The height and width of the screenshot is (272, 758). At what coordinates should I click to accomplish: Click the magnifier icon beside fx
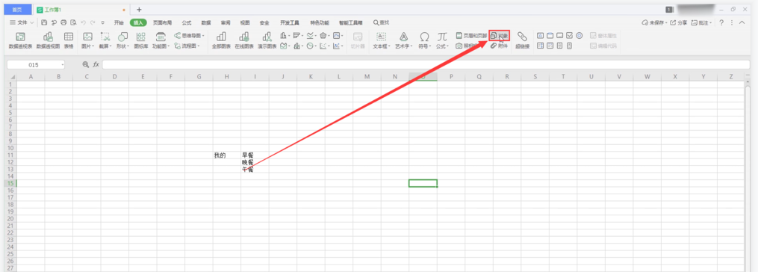86,64
